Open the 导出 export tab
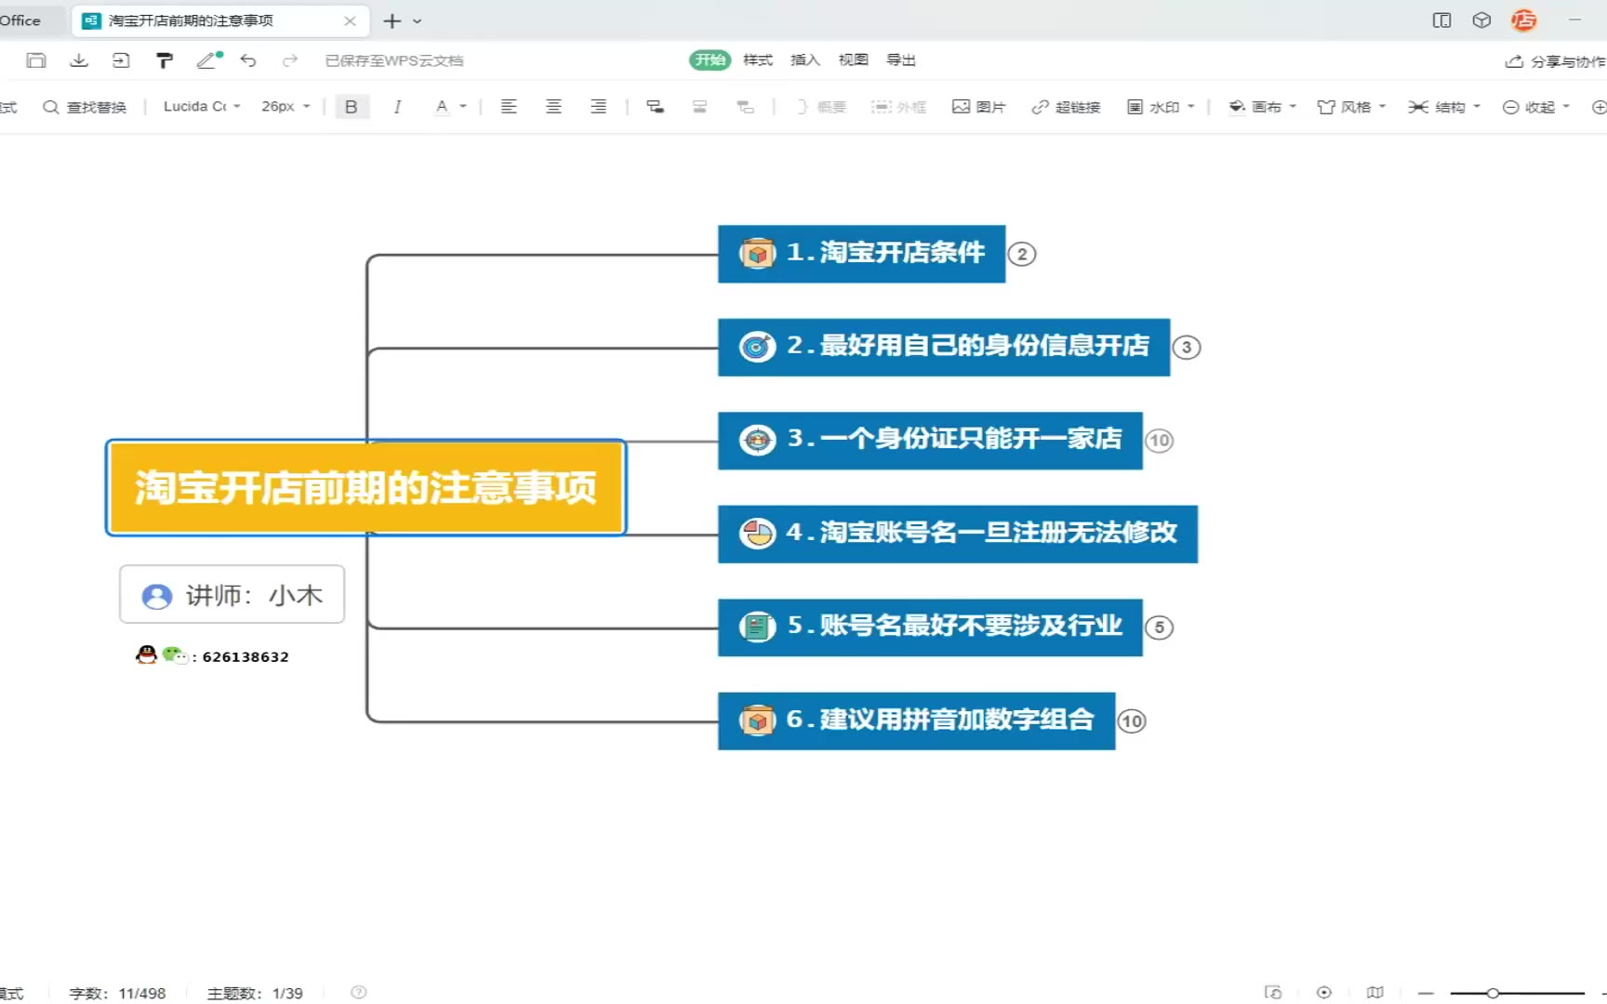 (900, 60)
